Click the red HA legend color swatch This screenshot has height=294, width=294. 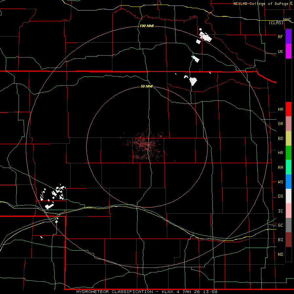(x=288, y=109)
